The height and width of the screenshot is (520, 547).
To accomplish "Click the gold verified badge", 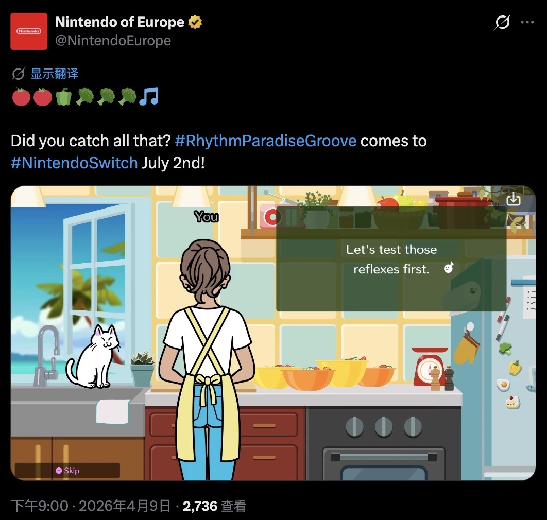I will click(x=195, y=22).
